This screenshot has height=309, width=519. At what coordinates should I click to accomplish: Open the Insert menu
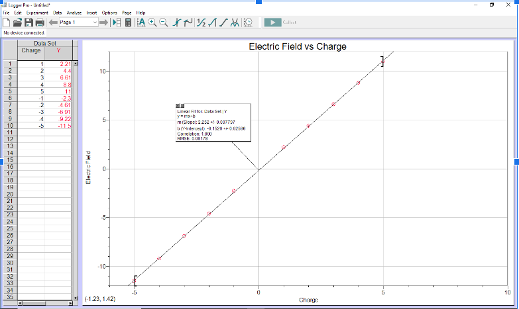coord(91,13)
